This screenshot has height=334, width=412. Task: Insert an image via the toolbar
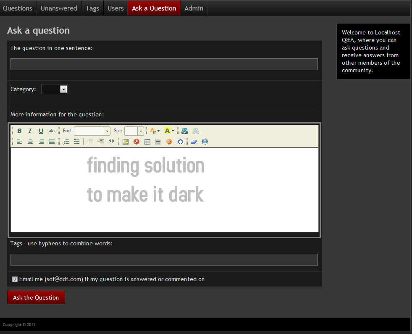point(126,142)
